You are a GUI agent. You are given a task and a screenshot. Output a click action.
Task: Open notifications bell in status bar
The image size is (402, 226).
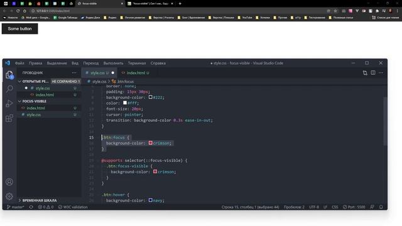coord(381,207)
